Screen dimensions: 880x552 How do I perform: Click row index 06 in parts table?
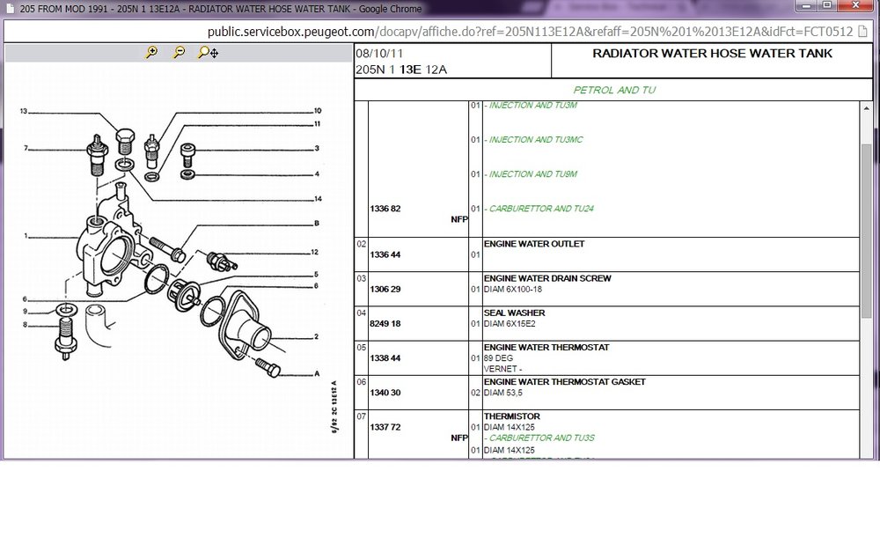[x=361, y=381]
